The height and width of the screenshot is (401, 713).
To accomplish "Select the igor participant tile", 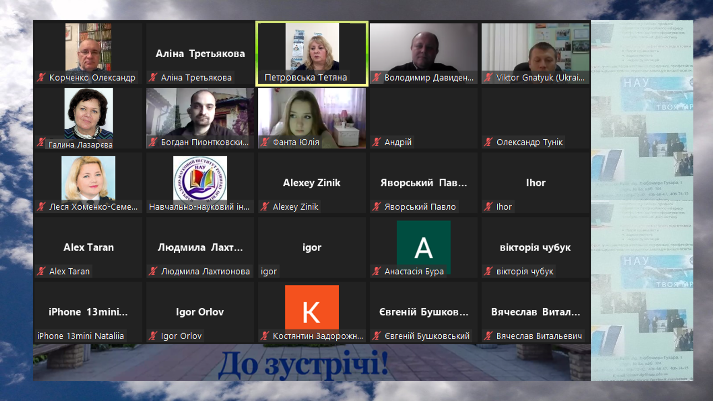I will click(x=312, y=247).
